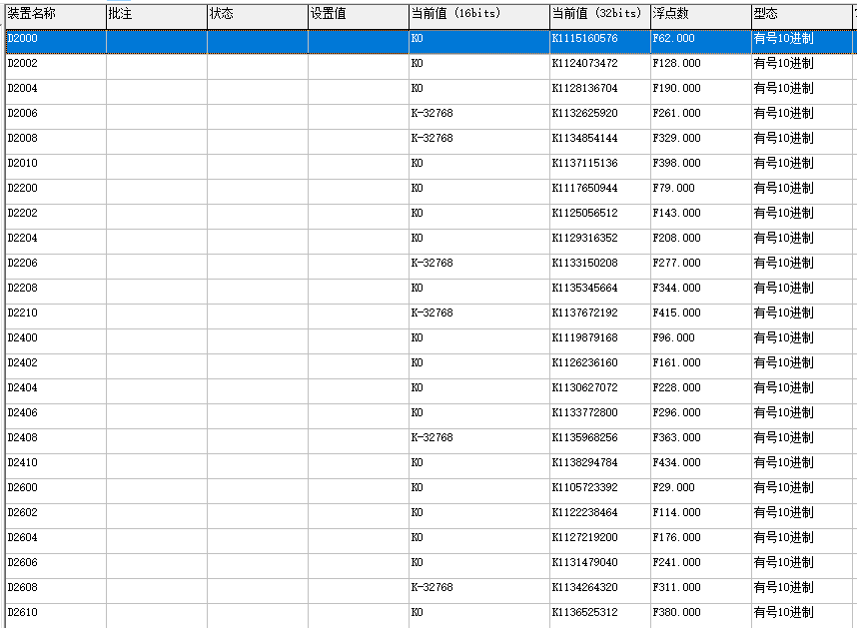
Task: Select device D2002 in the name column
Action: [22, 64]
